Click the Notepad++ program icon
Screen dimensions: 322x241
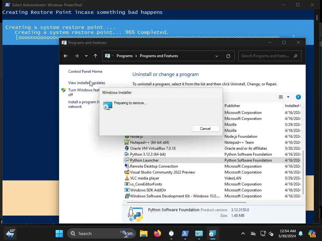point(127,142)
